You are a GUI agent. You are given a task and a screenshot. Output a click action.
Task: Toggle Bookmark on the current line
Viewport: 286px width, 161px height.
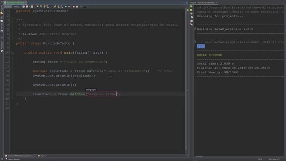pos(62,7)
